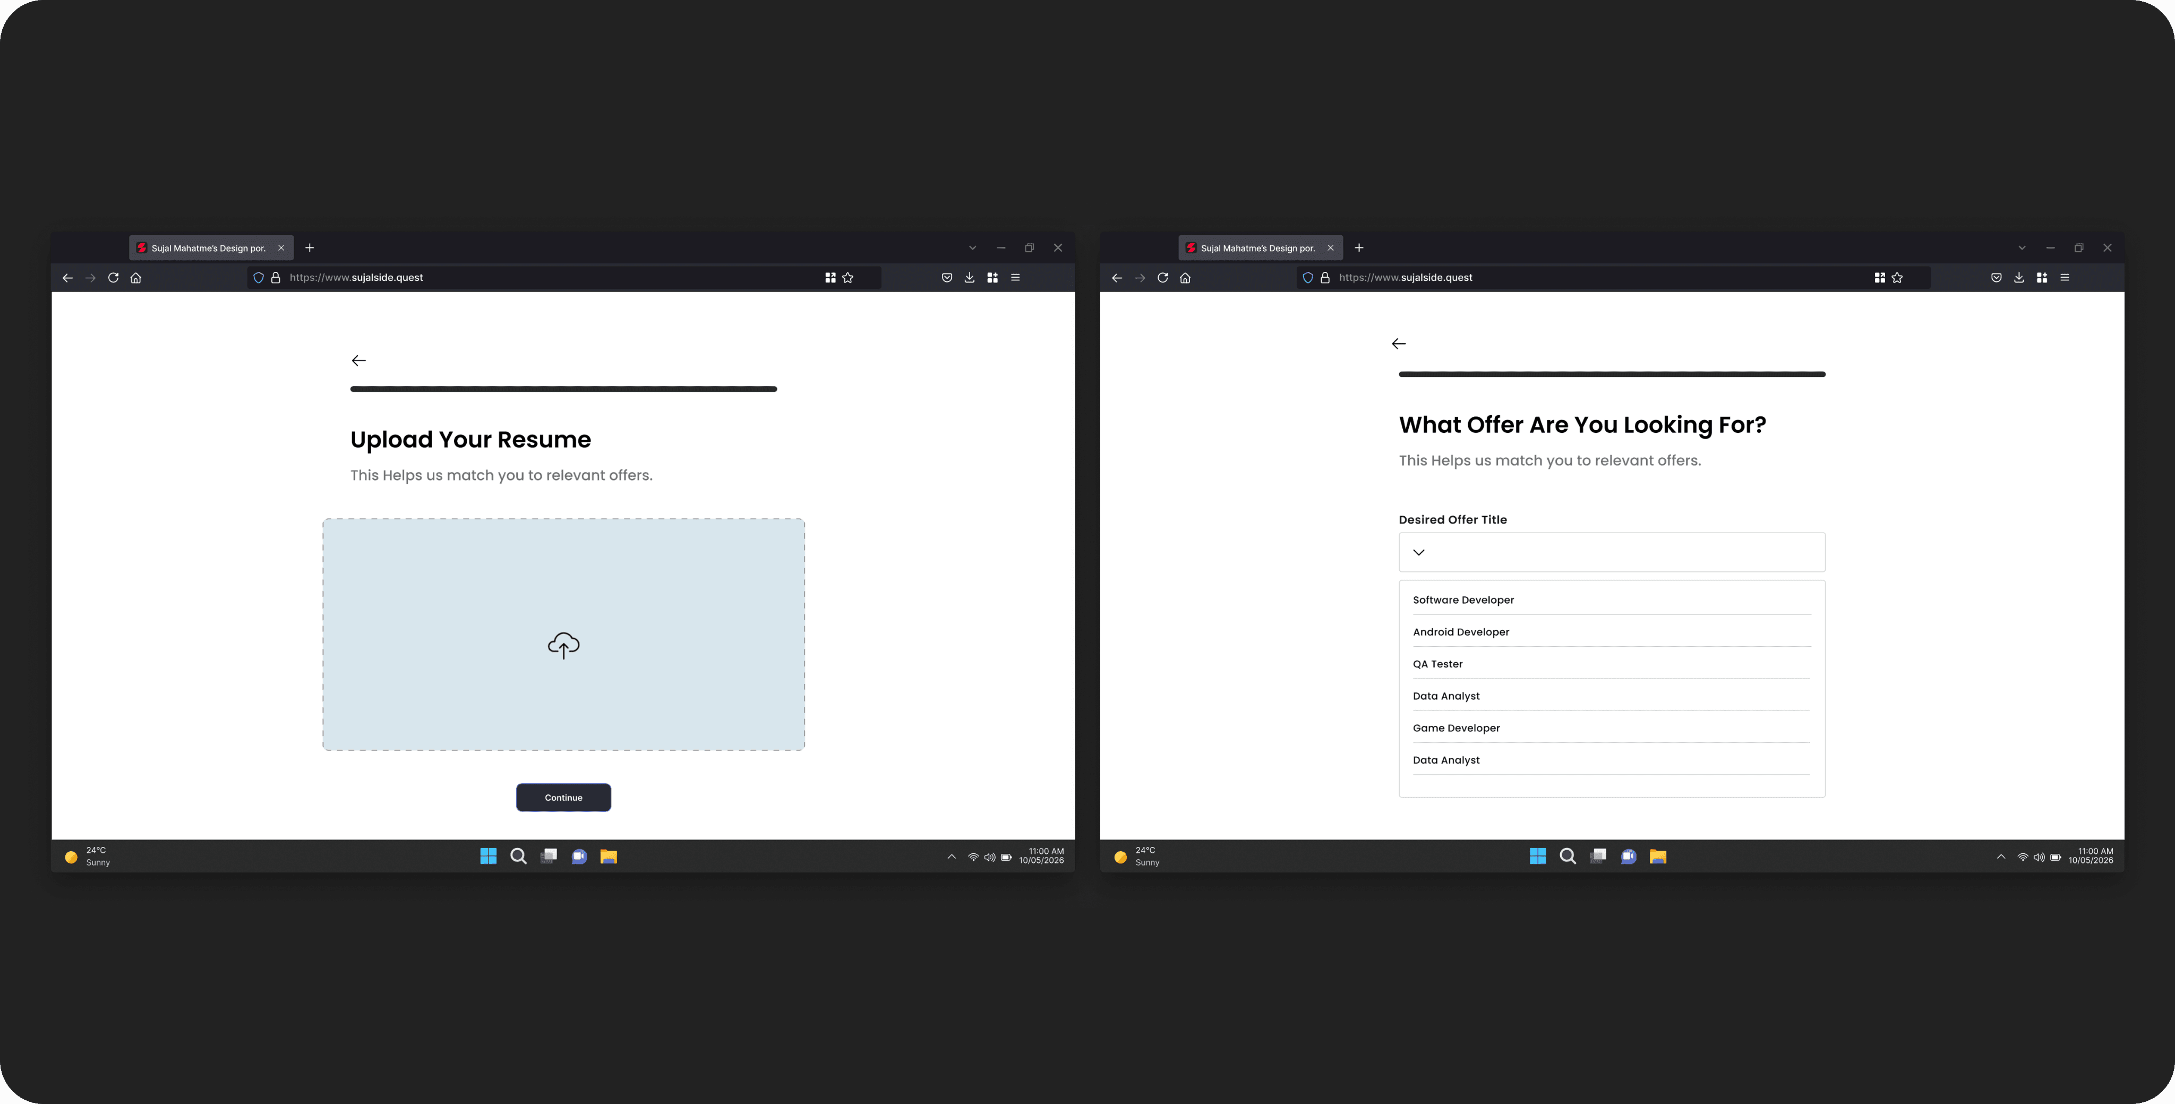
Task: Open downloads icon in right browser toolbar
Action: [2018, 278]
